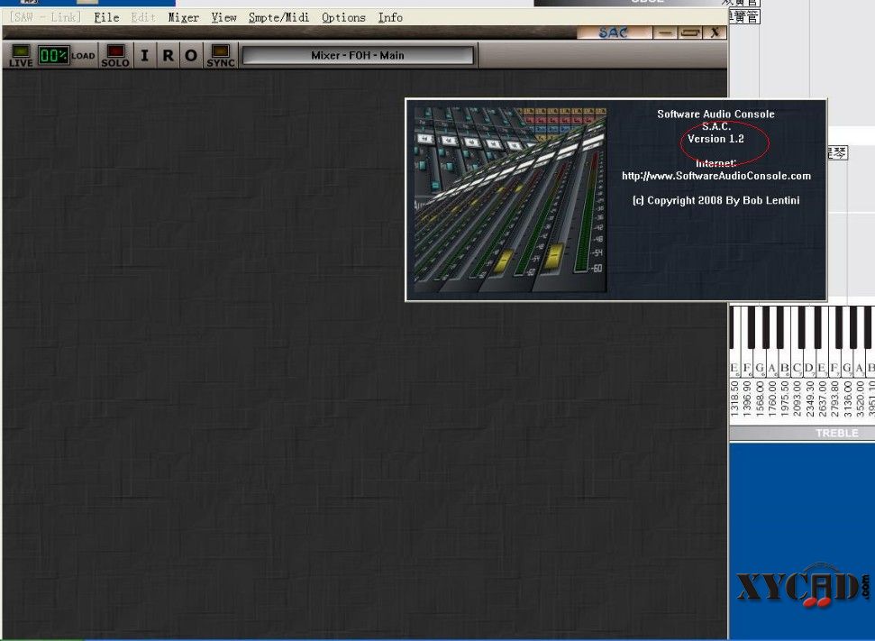Open the Mixer - FOH - Main selector
The height and width of the screenshot is (641, 875).
pos(358,55)
